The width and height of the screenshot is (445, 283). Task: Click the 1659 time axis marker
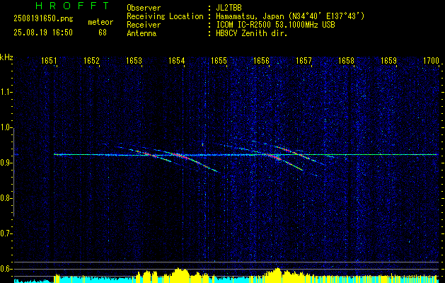(x=389, y=60)
